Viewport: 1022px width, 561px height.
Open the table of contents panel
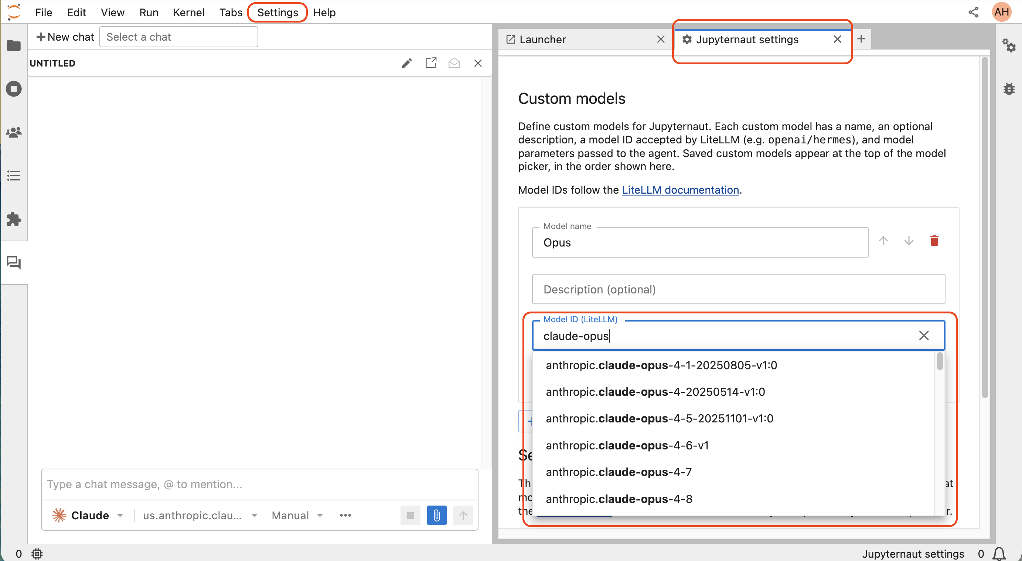tap(14, 176)
